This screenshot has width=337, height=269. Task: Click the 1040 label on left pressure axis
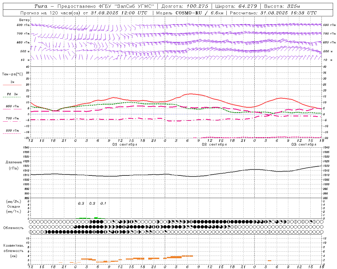pyautogui.click(x=26, y=148)
